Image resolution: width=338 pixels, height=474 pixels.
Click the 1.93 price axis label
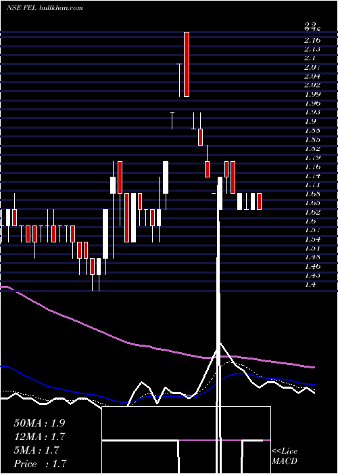click(312, 112)
